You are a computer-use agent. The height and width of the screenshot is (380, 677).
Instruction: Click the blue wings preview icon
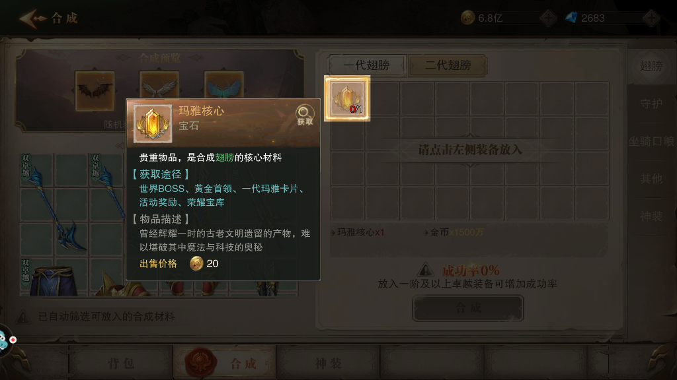(223, 85)
